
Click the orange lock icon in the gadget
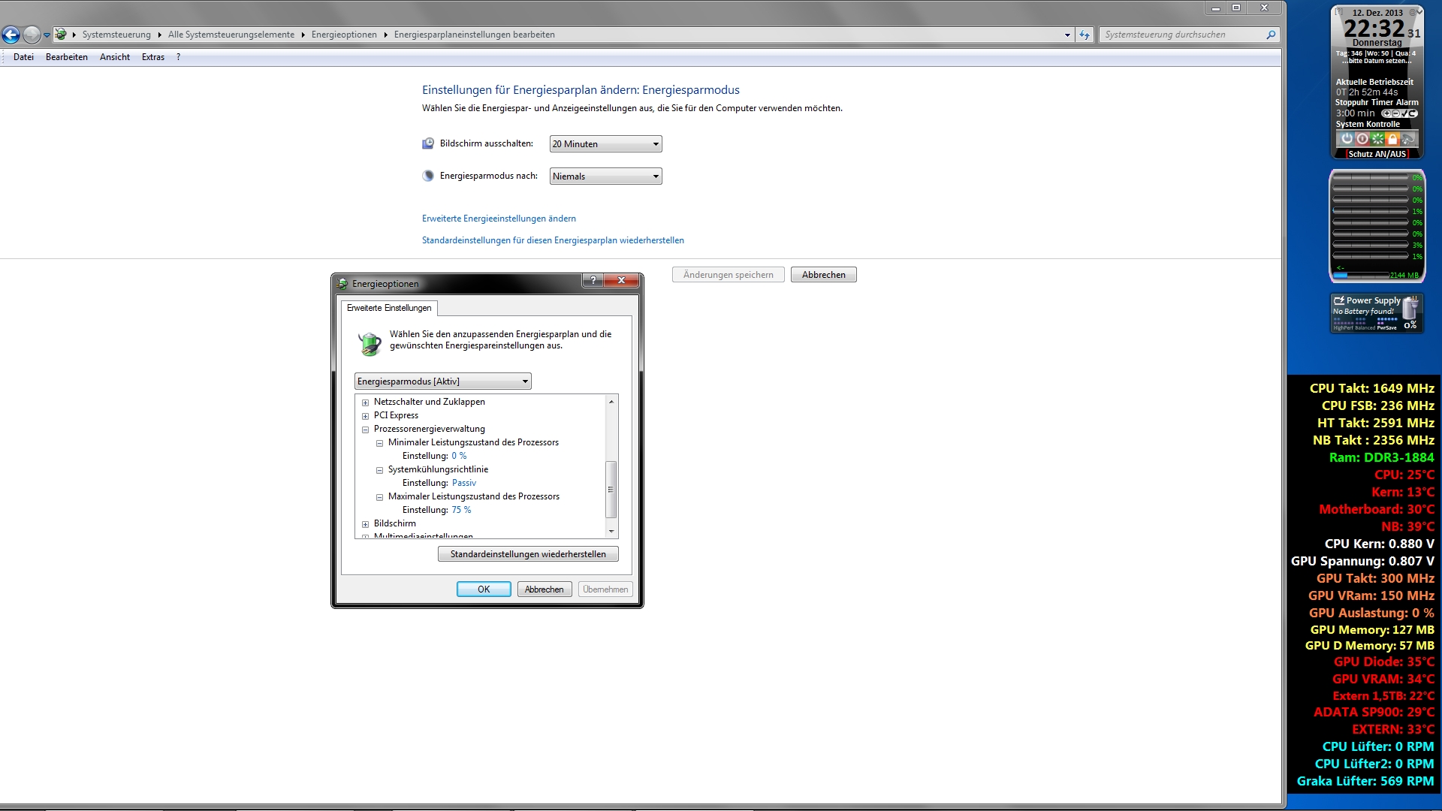(1392, 139)
